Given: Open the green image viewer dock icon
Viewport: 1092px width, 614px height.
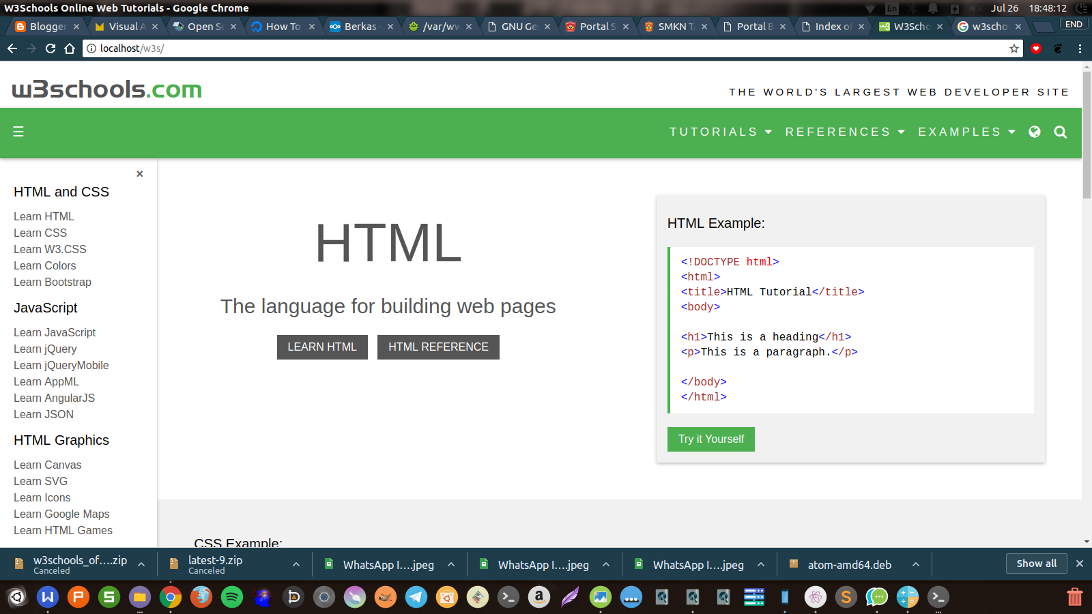Looking at the screenshot, I should (601, 598).
